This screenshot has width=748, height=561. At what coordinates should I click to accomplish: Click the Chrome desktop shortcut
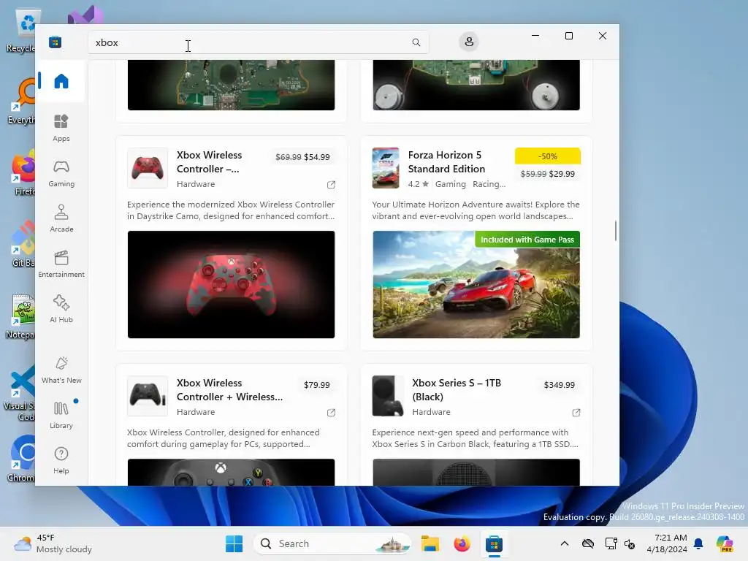[x=21, y=459]
